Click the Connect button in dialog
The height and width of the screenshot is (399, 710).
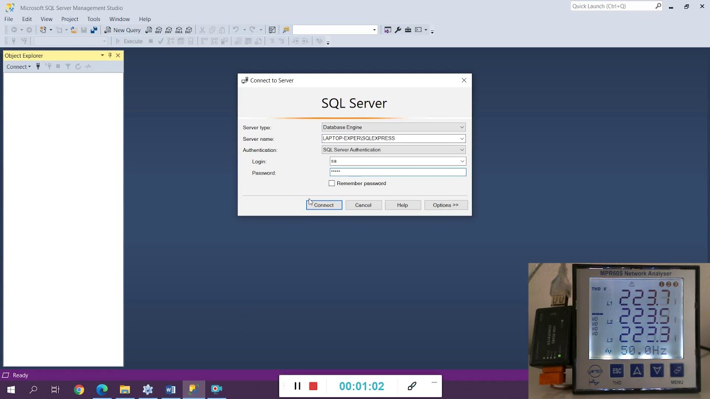tap(324, 205)
